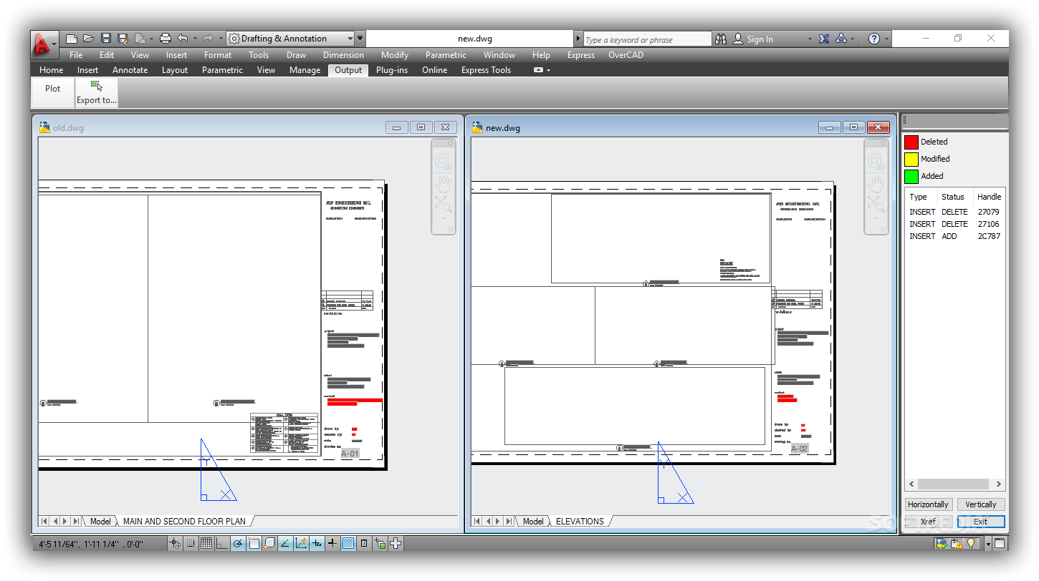The width and height of the screenshot is (1039, 581).
Task: Expand the Help dropdown arrow beside question mark
Action: click(x=886, y=39)
